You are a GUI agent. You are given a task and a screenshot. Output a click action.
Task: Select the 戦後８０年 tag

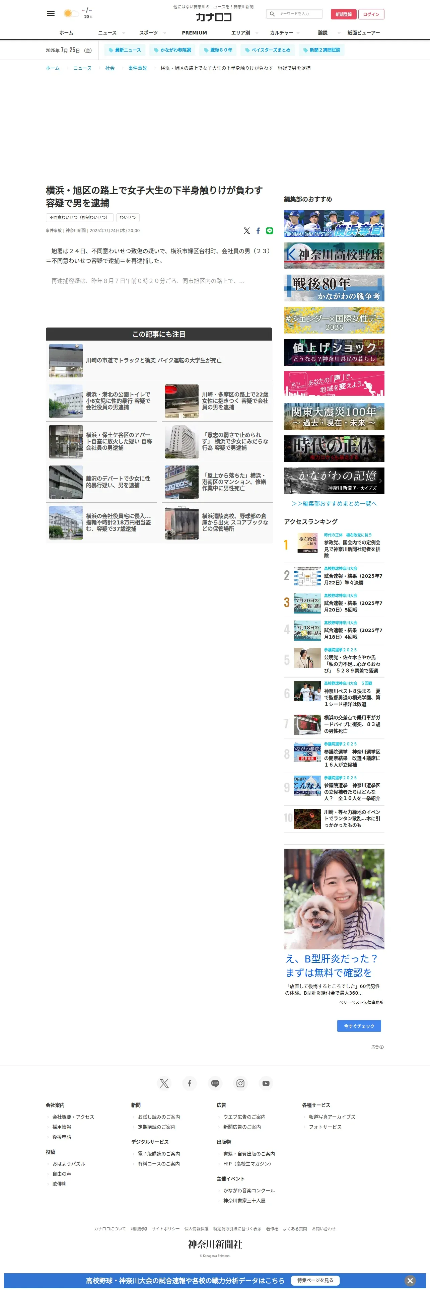(218, 50)
